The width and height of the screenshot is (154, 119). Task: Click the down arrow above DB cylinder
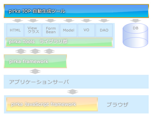tap(135, 21)
